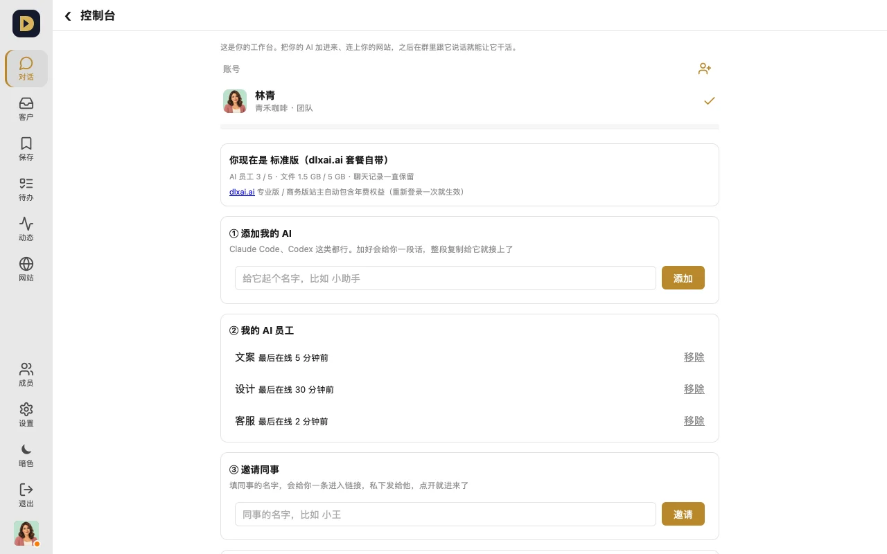Image resolution: width=887 pixels, height=554 pixels.
Task: Open the 动态 activity sidebar icon
Action: [26, 229]
